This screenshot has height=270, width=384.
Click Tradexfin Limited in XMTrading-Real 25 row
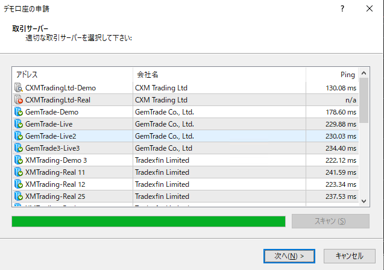[162, 196]
